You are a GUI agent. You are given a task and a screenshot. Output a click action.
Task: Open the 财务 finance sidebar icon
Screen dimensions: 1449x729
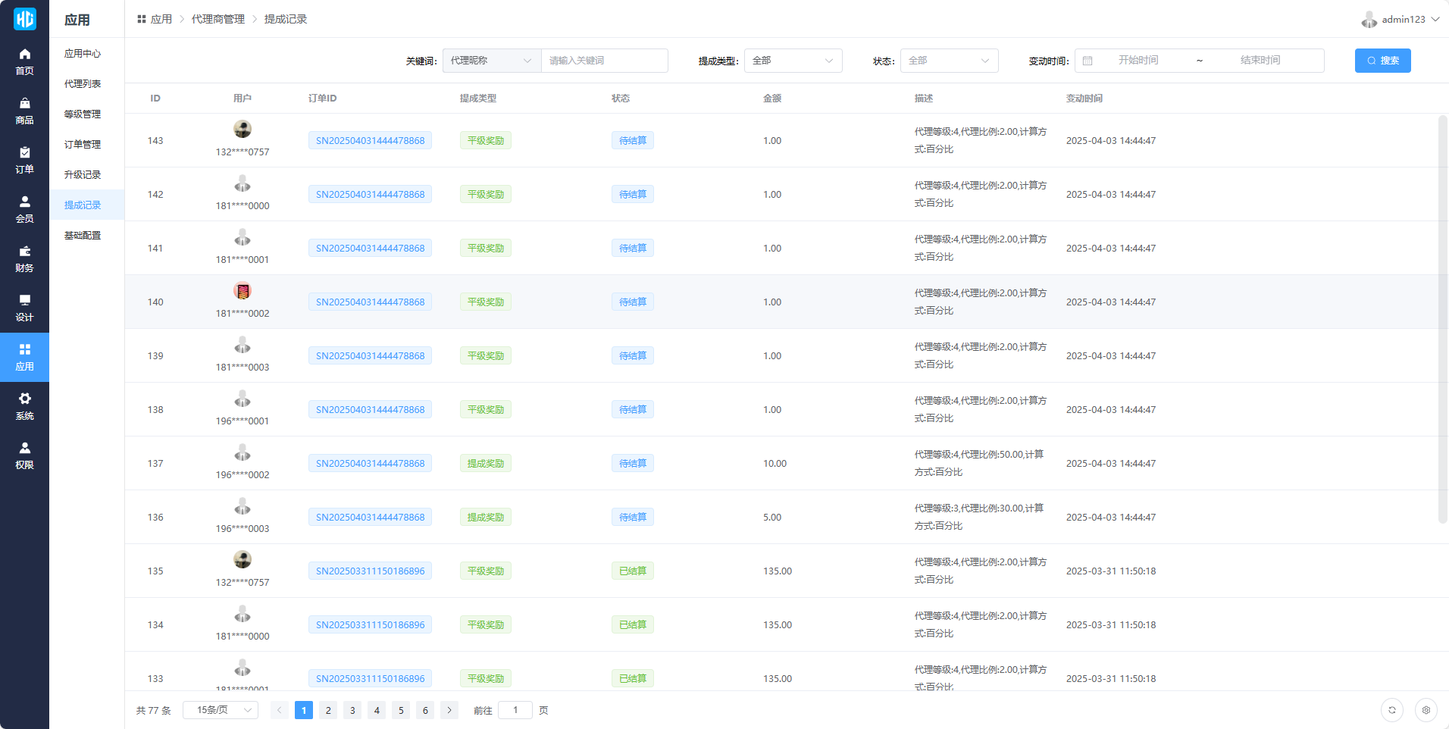24,258
